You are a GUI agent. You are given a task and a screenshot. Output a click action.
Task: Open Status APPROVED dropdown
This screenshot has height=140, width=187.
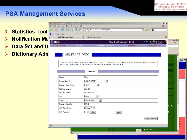(x=93, y=100)
